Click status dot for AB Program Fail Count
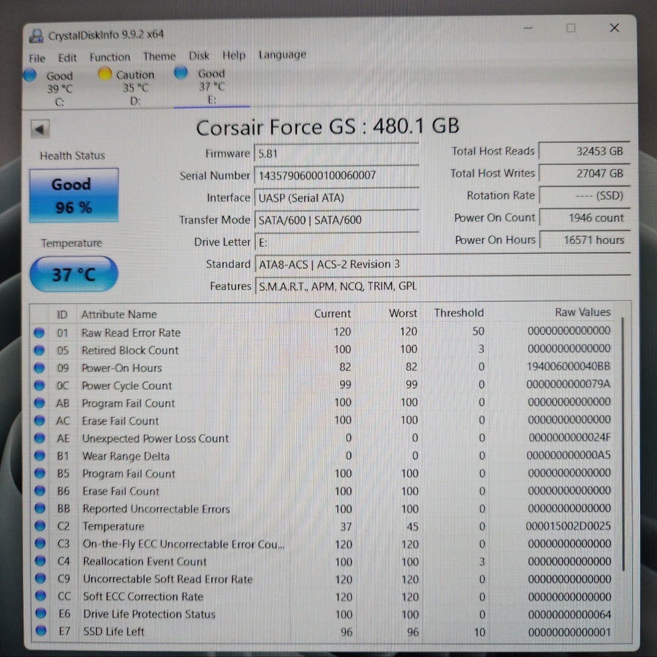Image resolution: width=657 pixels, height=657 pixels. click(40, 403)
